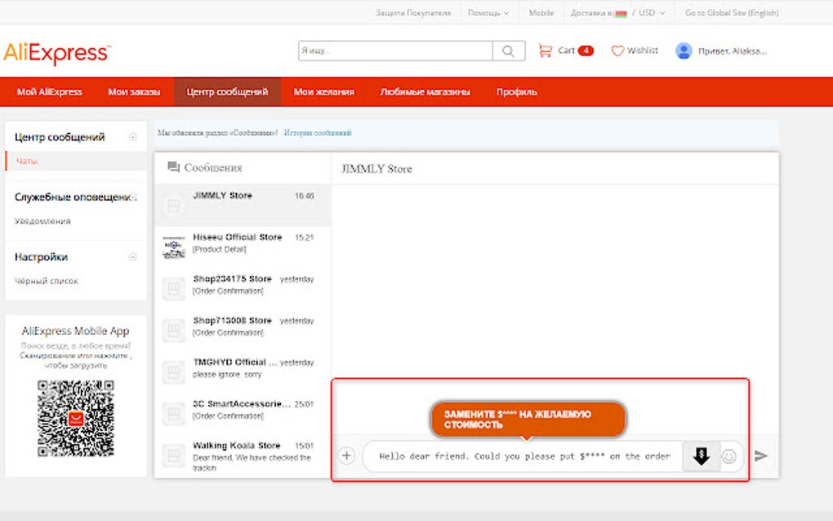The width and height of the screenshot is (833, 521).
Task: Click the chat message input field
Action: [523, 456]
